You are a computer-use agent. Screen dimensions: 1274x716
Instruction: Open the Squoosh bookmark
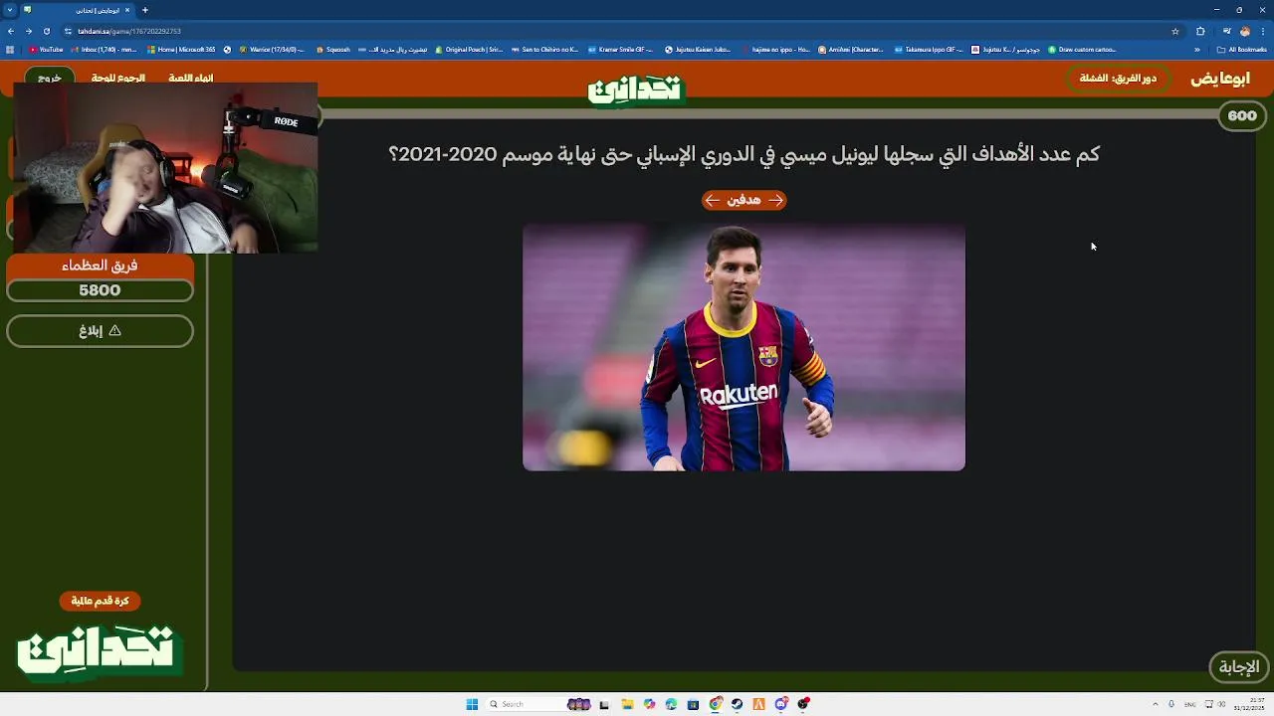(x=332, y=49)
